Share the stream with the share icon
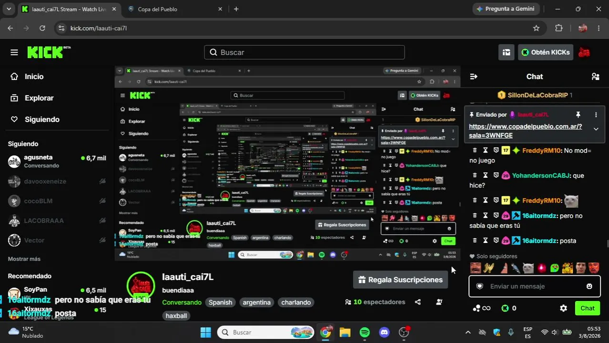The width and height of the screenshot is (609, 343). [x=418, y=302]
